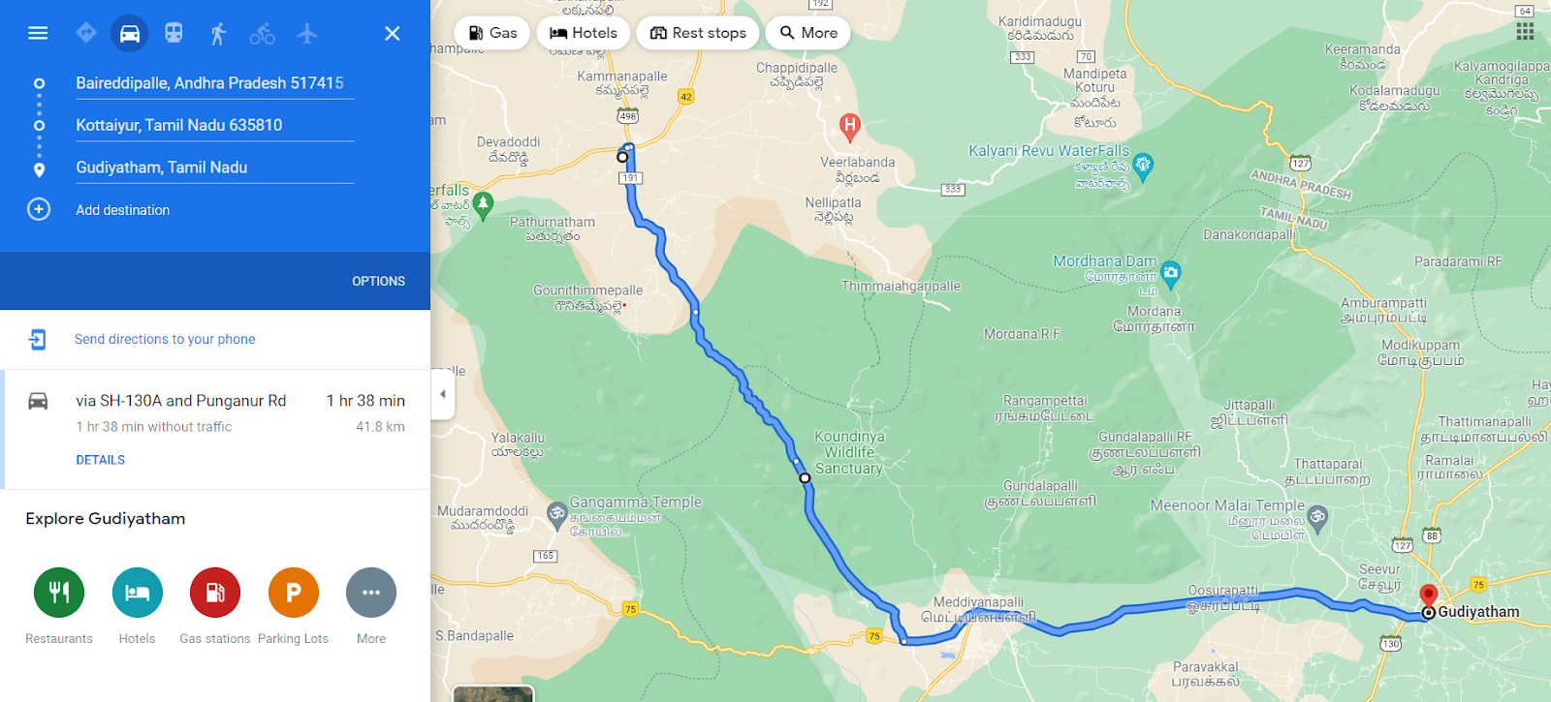Screen dimensions: 1551x702
Task: Switch to transit travel mode
Action: click(x=174, y=34)
